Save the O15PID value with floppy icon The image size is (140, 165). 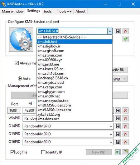point(118,134)
